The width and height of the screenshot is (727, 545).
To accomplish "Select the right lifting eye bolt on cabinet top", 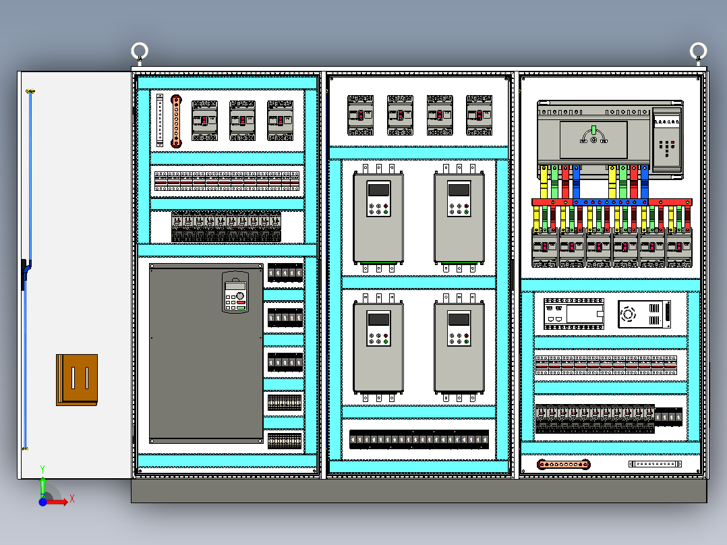I will [698, 53].
